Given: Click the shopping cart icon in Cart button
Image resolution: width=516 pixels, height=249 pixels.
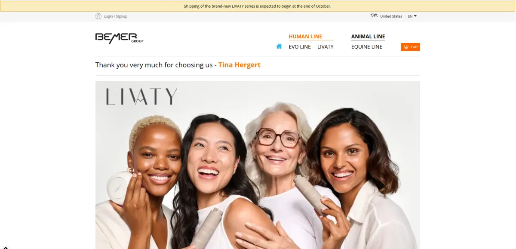Looking at the screenshot, I should (x=406, y=47).
